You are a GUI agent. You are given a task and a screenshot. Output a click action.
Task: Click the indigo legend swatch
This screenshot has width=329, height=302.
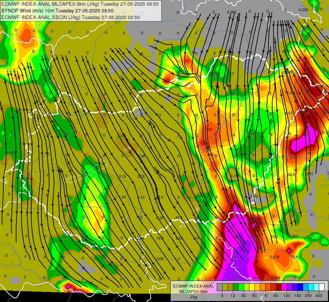tap(295, 287)
